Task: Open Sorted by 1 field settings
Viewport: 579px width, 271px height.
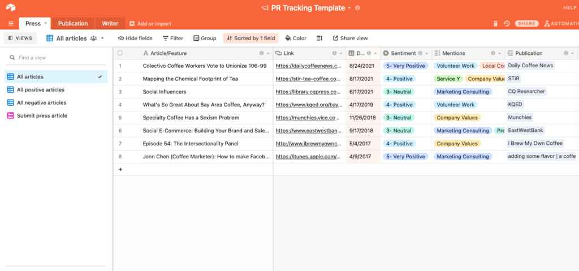Action: point(250,38)
